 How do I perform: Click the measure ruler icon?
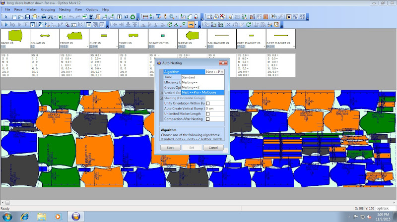point(145,17)
